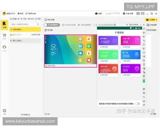
Task: Open the 购买 shopping cart sidebar tab
Action: [4, 37]
